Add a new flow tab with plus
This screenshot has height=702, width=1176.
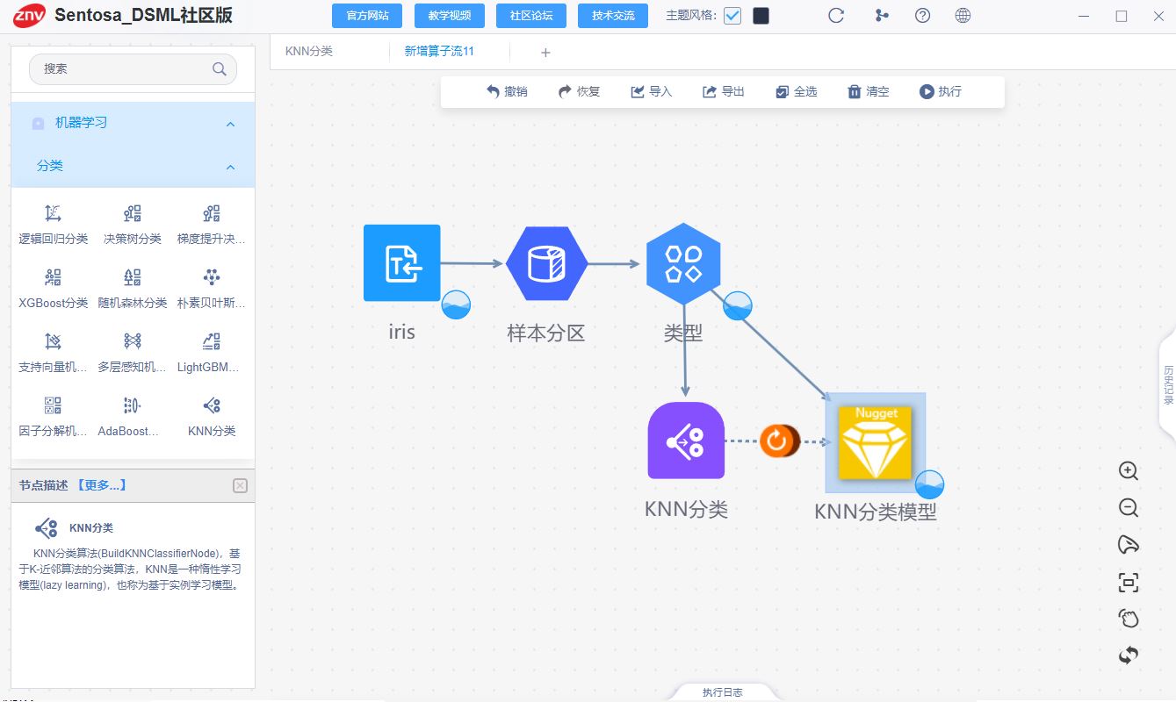tap(545, 53)
